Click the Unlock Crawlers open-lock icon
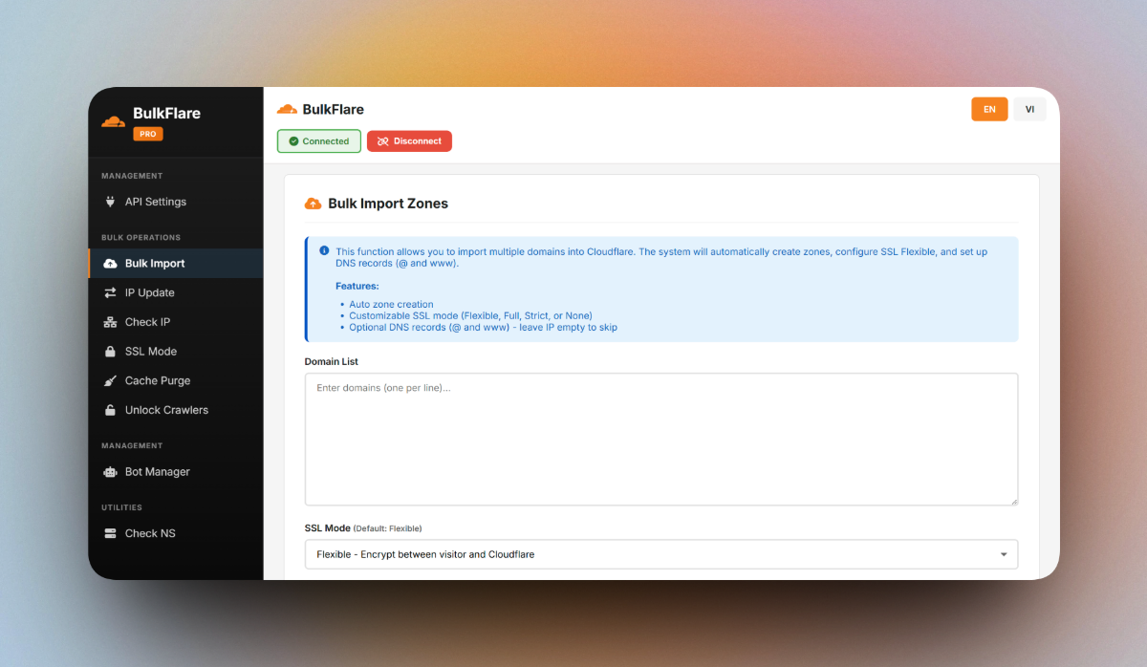Image resolution: width=1147 pixels, height=667 pixels. point(110,410)
